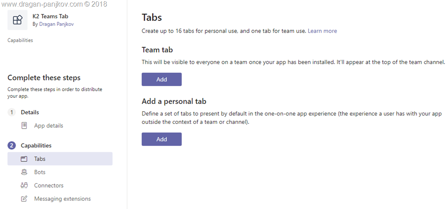Click the Messaging extensions compose icon

coord(24,199)
